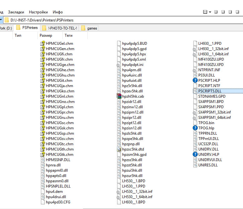Select the file PSCRIPT.NTF
The height and width of the screenshot is (209, 243).
[x=209, y=86]
